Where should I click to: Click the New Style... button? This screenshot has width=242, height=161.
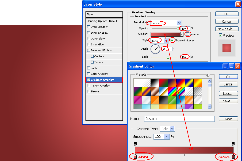pyautogui.click(x=227, y=29)
